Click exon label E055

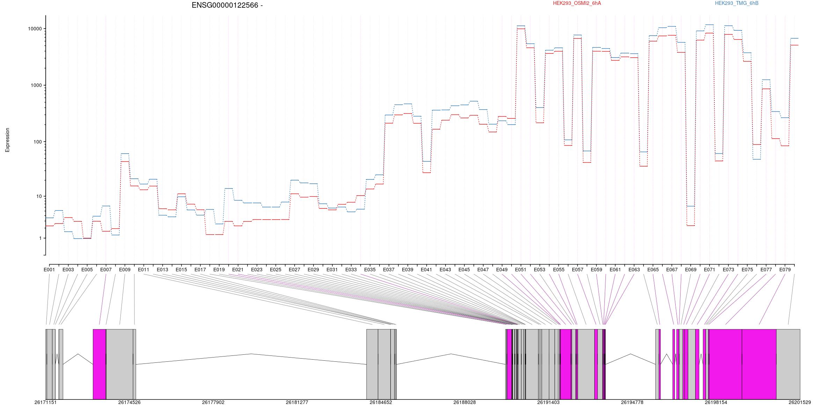tap(559, 270)
